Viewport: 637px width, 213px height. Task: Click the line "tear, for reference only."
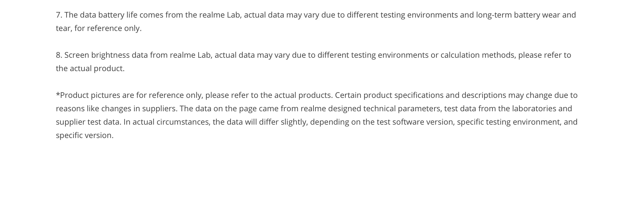[99, 28]
